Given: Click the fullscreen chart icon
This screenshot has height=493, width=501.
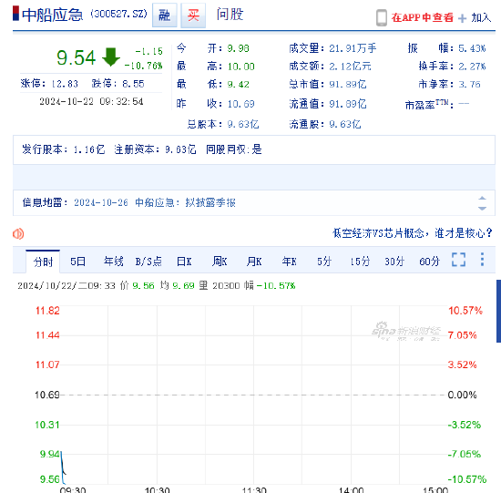Looking at the screenshot, I should click(x=458, y=260).
